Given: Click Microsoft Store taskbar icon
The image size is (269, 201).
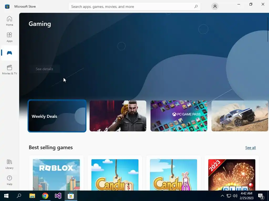Looking at the screenshot, I should pyautogui.click(x=71, y=196).
